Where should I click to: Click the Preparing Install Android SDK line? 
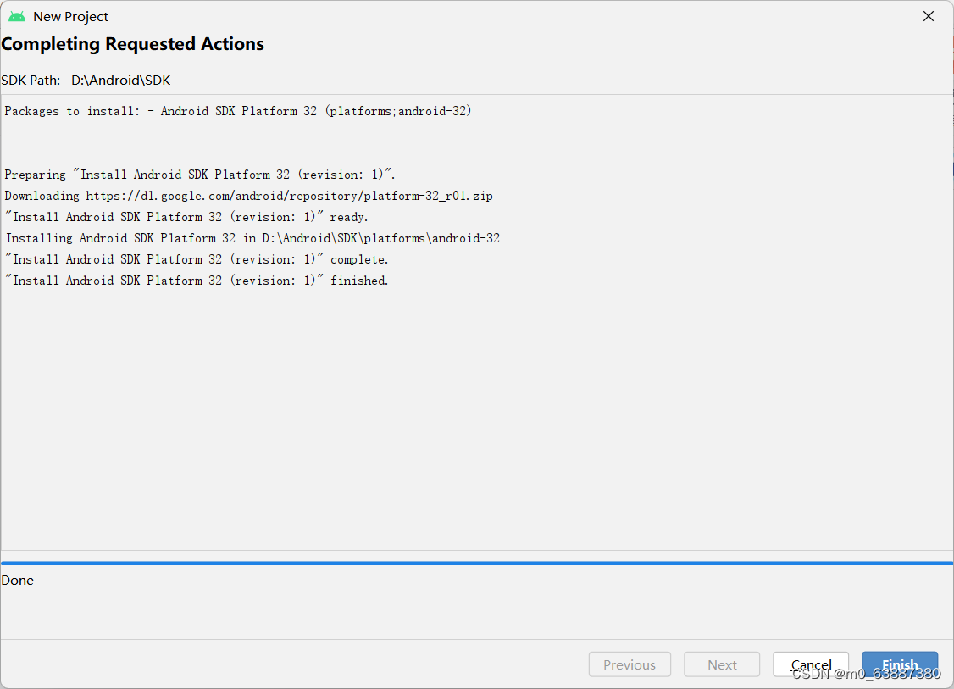(200, 175)
